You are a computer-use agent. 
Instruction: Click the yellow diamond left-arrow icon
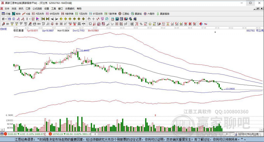(61, 19)
